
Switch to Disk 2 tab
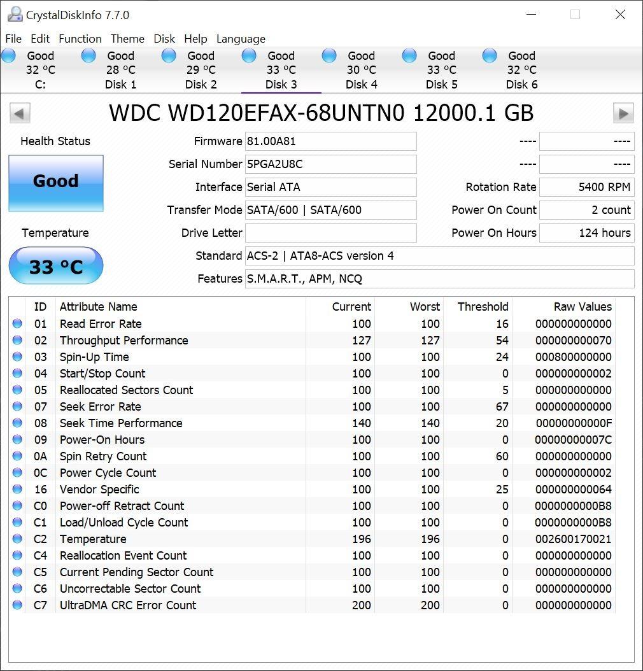[x=201, y=70]
